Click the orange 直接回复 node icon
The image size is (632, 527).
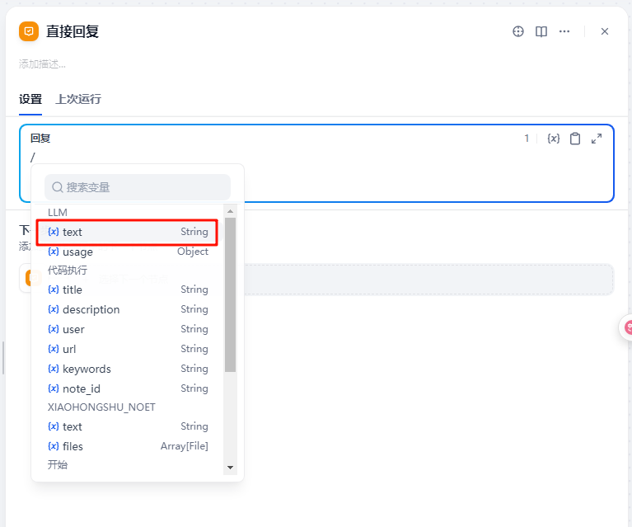[29, 31]
